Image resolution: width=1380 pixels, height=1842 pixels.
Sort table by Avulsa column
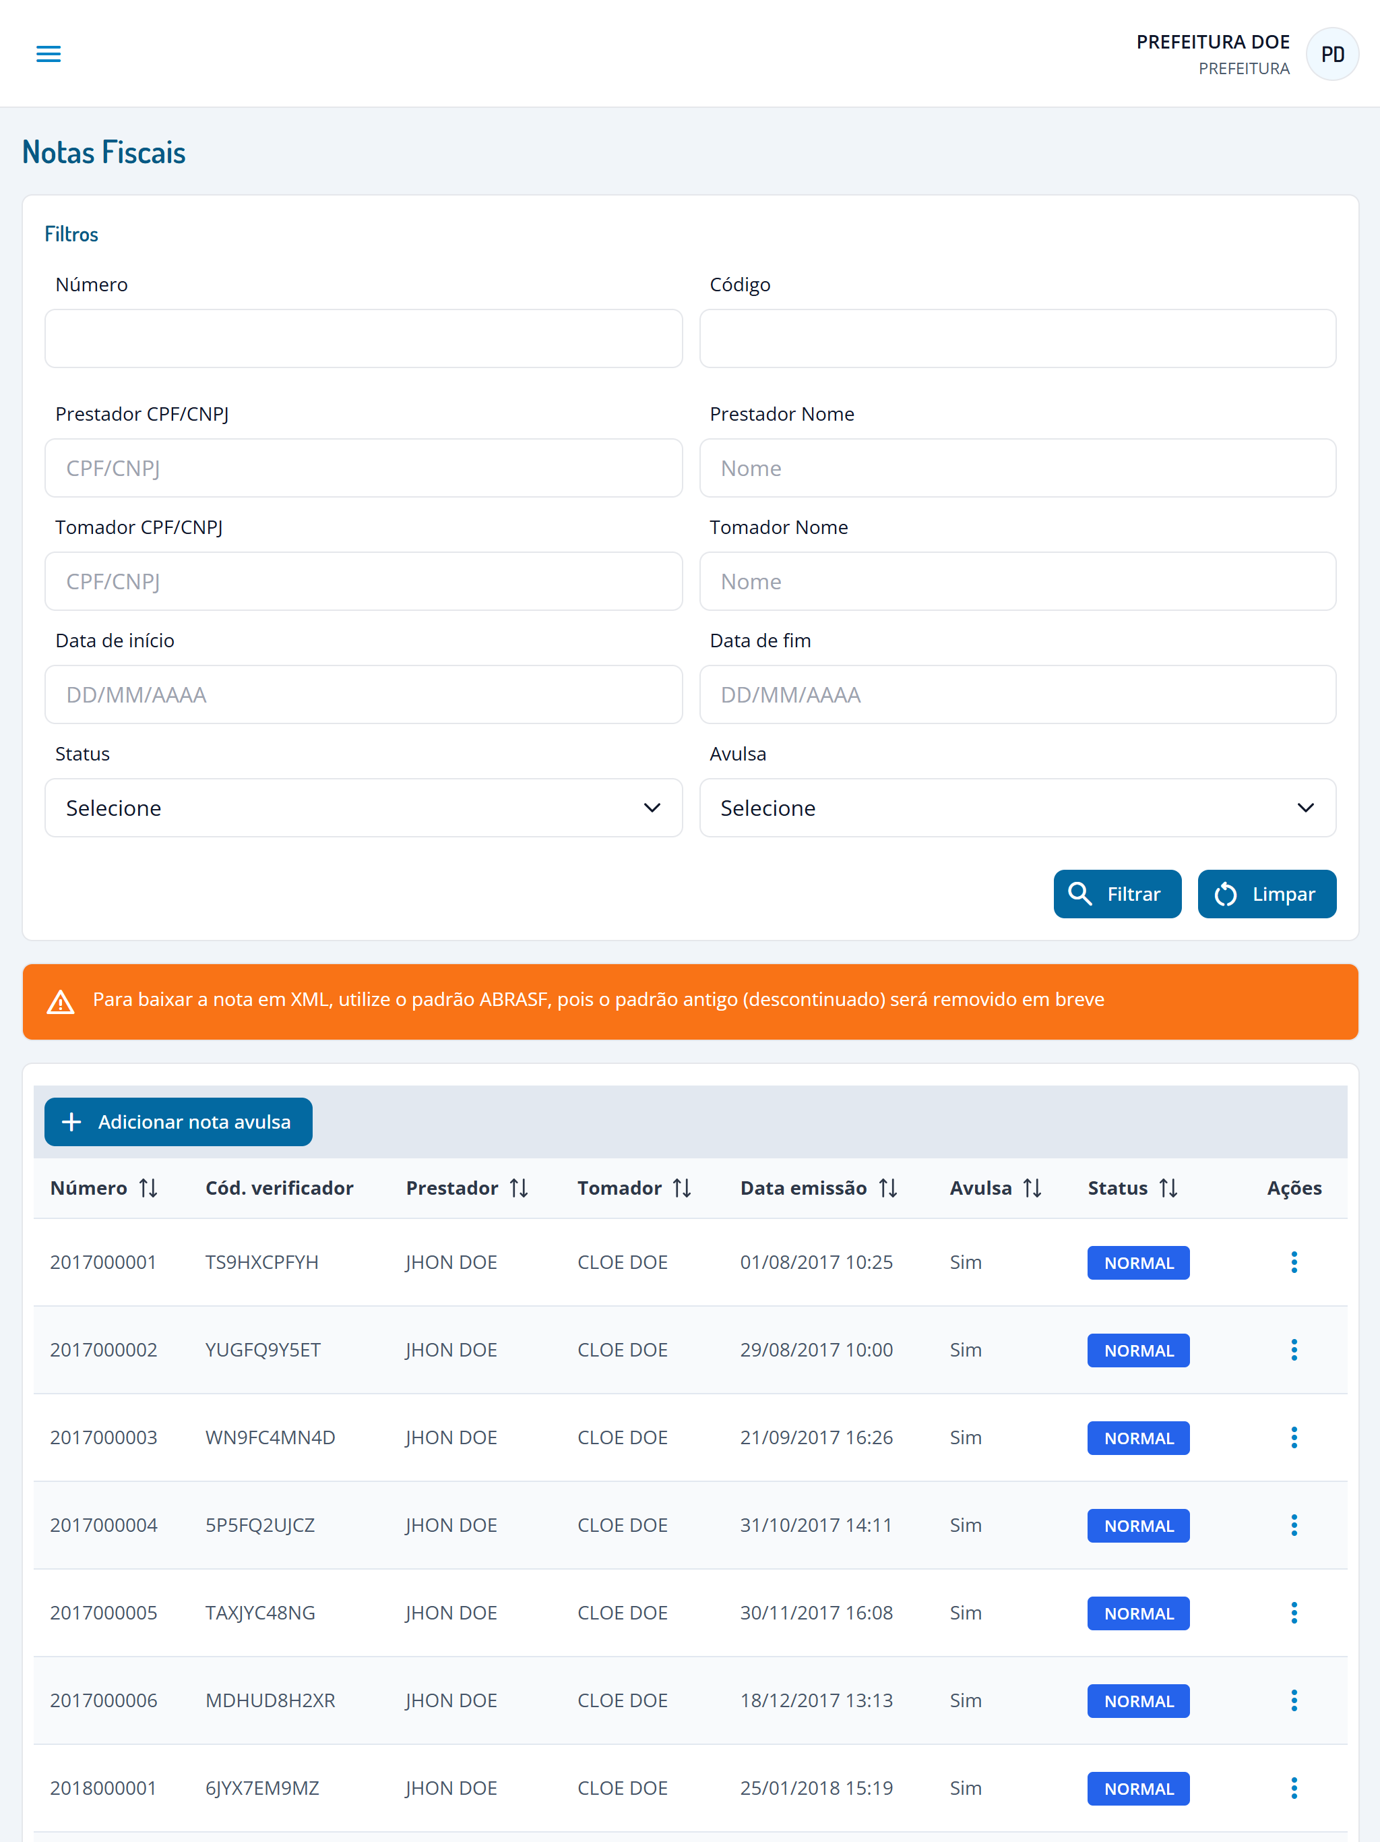point(1032,1188)
